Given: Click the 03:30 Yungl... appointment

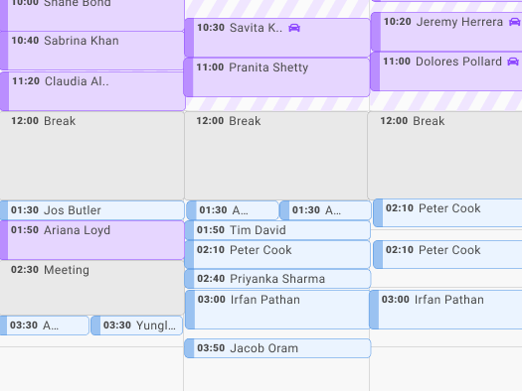Looking at the screenshot, I should point(137,326).
